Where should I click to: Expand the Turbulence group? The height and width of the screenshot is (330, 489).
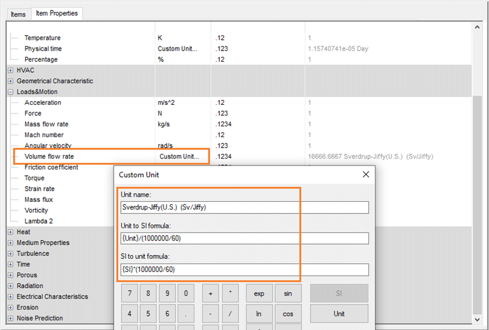(x=10, y=253)
